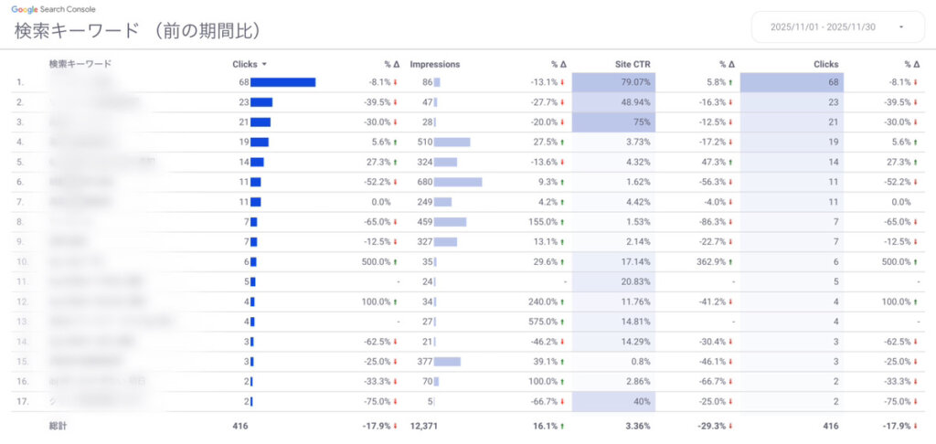Click the impressions bar showing 680

pos(457,182)
